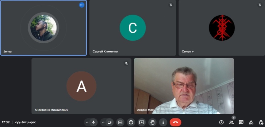265x127 pixels.
Task: Open the chat with everyone panel
Action: pyautogui.click(x=241, y=122)
